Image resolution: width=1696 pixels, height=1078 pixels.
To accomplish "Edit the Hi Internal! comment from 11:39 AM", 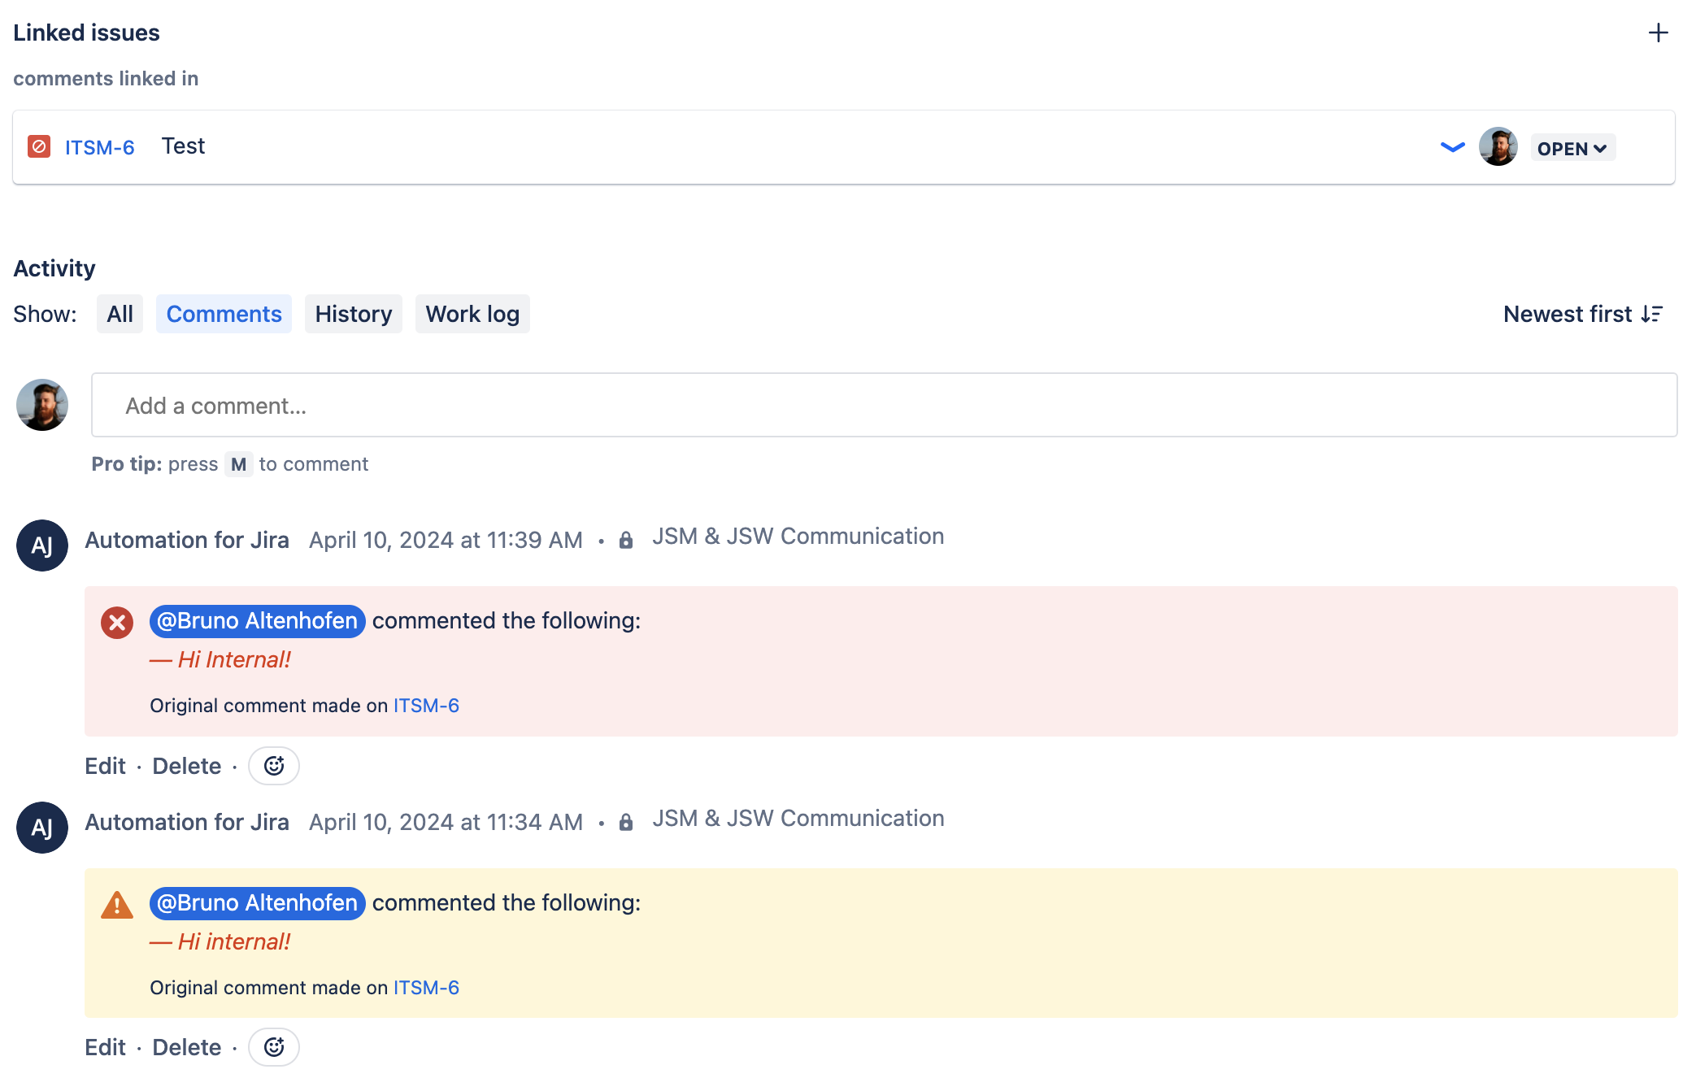I will pyautogui.click(x=105, y=766).
